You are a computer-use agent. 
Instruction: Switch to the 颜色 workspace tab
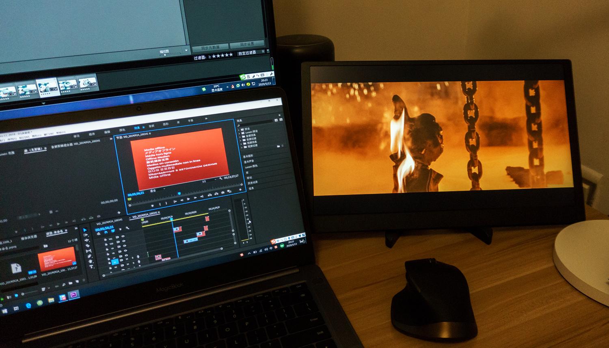click(122, 130)
